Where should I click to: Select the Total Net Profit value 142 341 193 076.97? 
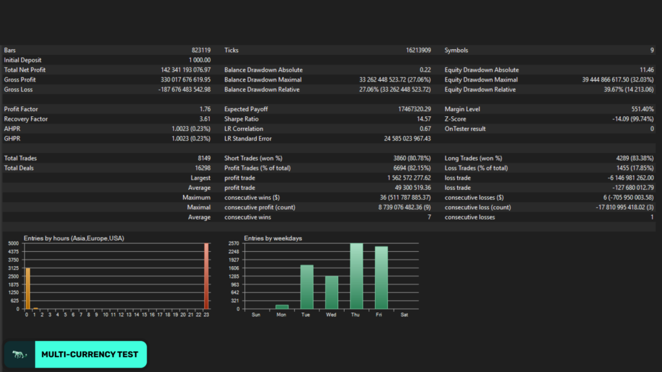[x=186, y=70]
